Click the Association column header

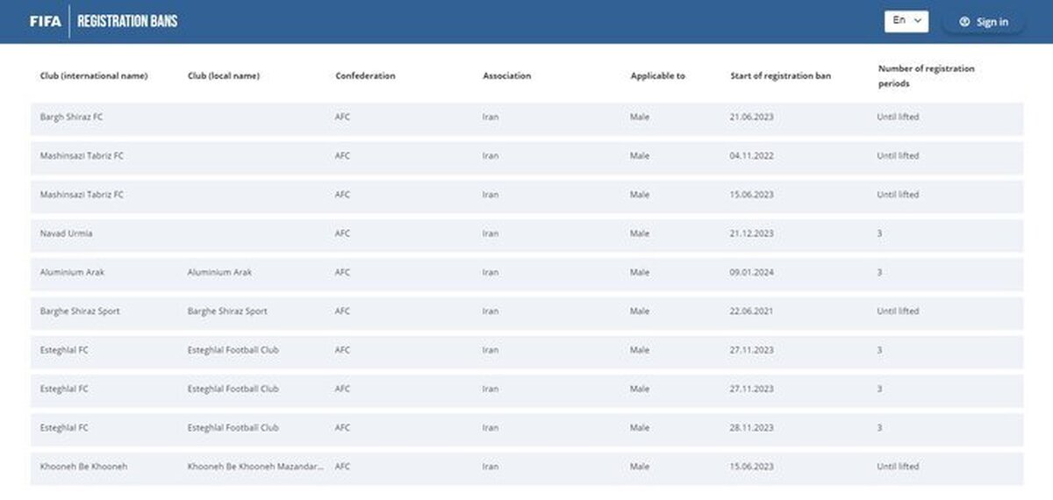click(506, 76)
